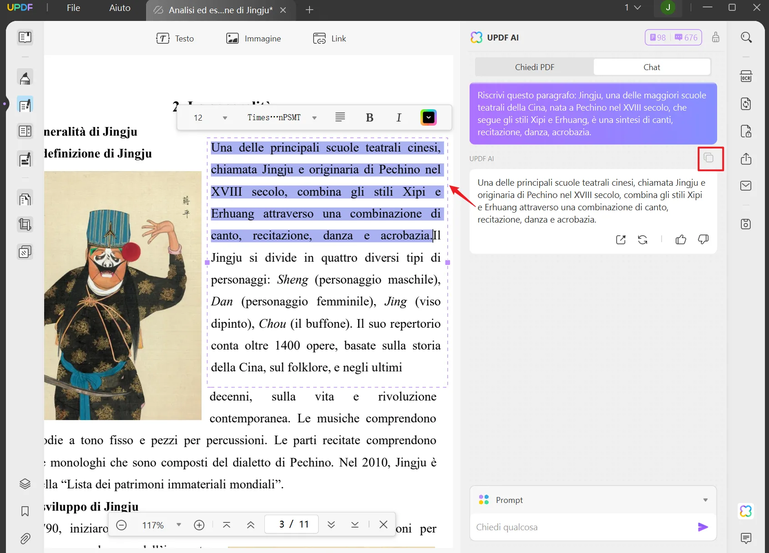Image resolution: width=769 pixels, height=553 pixels.
Task: Clear chat with the broom icon
Action: (x=716, y=37)
